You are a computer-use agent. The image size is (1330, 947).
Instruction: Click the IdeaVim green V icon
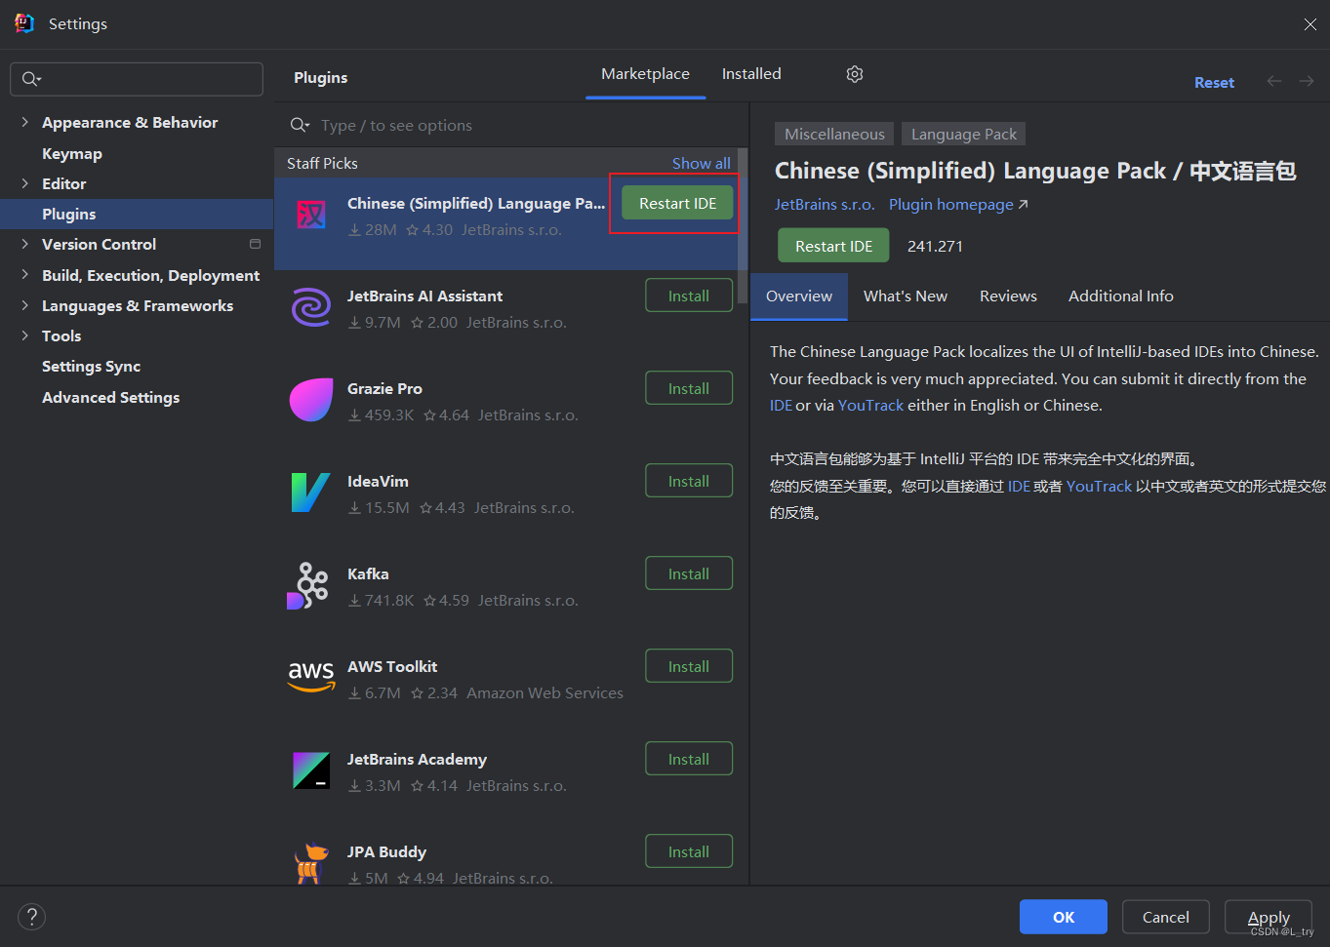[311, 493]
